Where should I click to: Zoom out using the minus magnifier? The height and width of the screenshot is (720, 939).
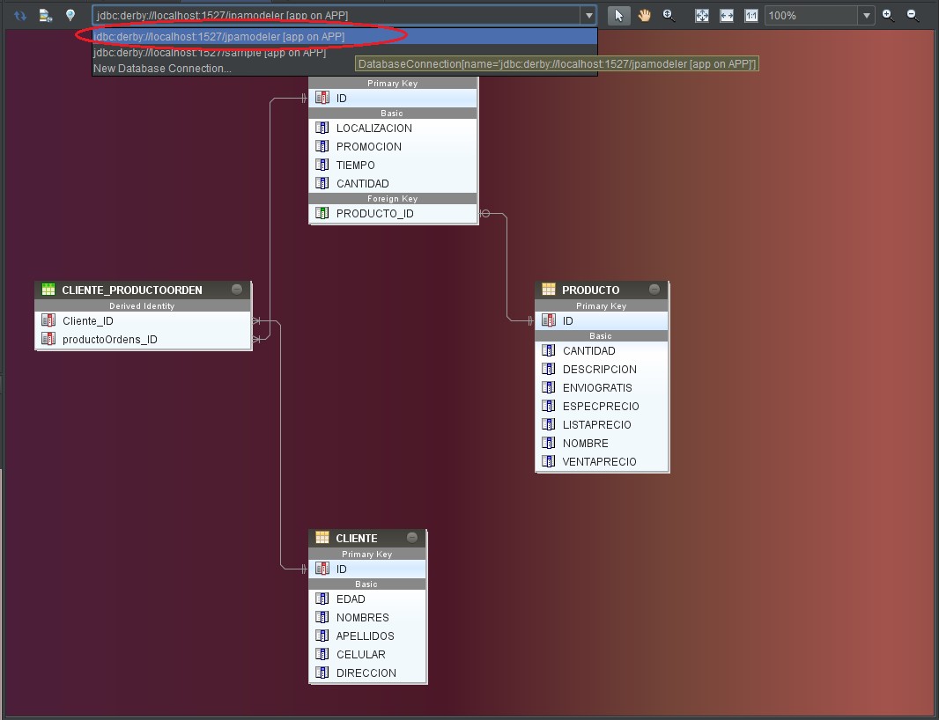coord(913,15)
